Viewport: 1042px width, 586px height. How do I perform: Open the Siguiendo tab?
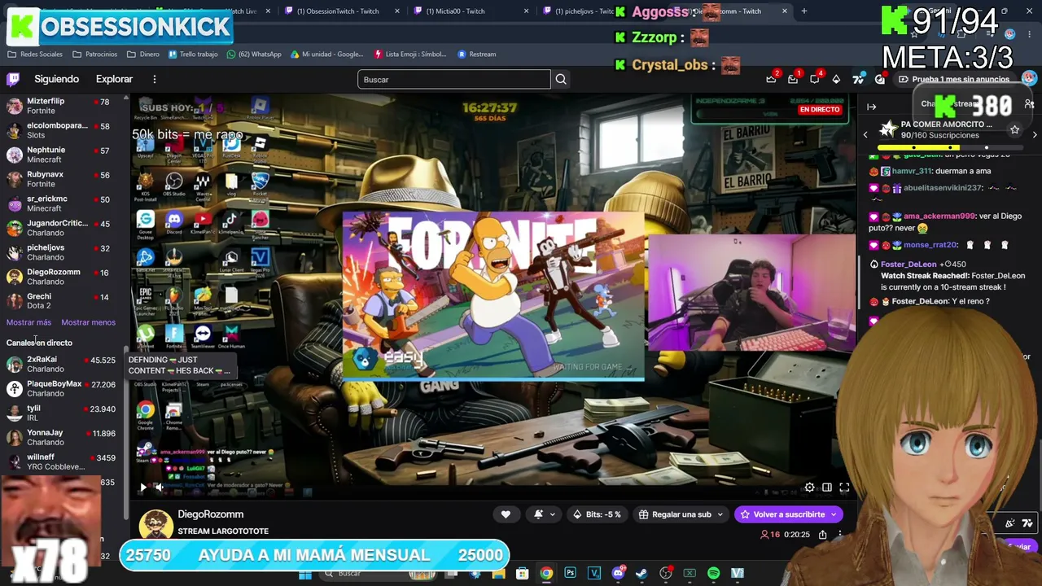click(56, 79)
